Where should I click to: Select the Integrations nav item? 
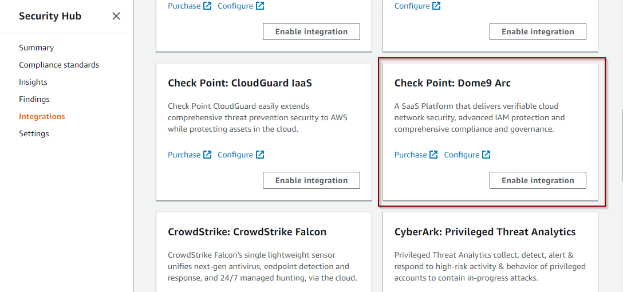42,116
